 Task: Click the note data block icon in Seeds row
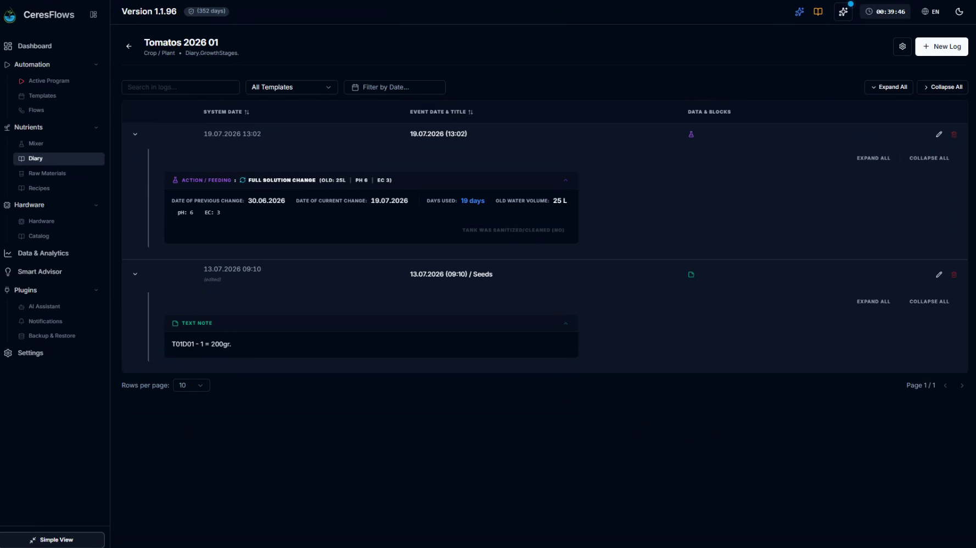pyautogui.click(x=691, y=275)
